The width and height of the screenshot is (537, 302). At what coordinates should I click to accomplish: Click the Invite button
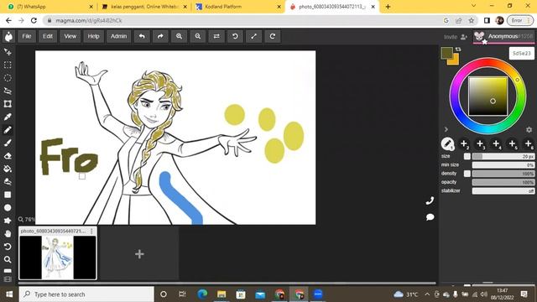(x=456, y=37)
